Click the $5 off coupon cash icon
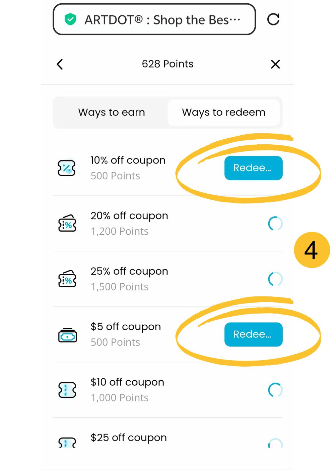 click(x=67, y=335)
